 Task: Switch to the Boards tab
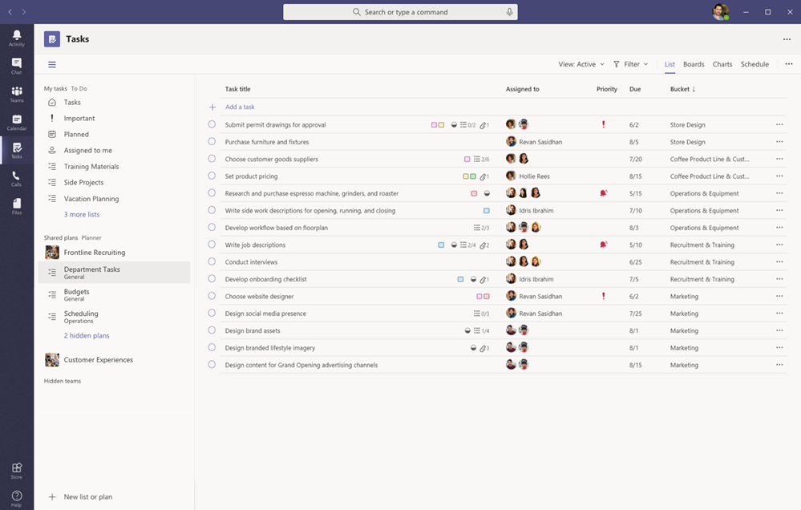coord(693,64)
